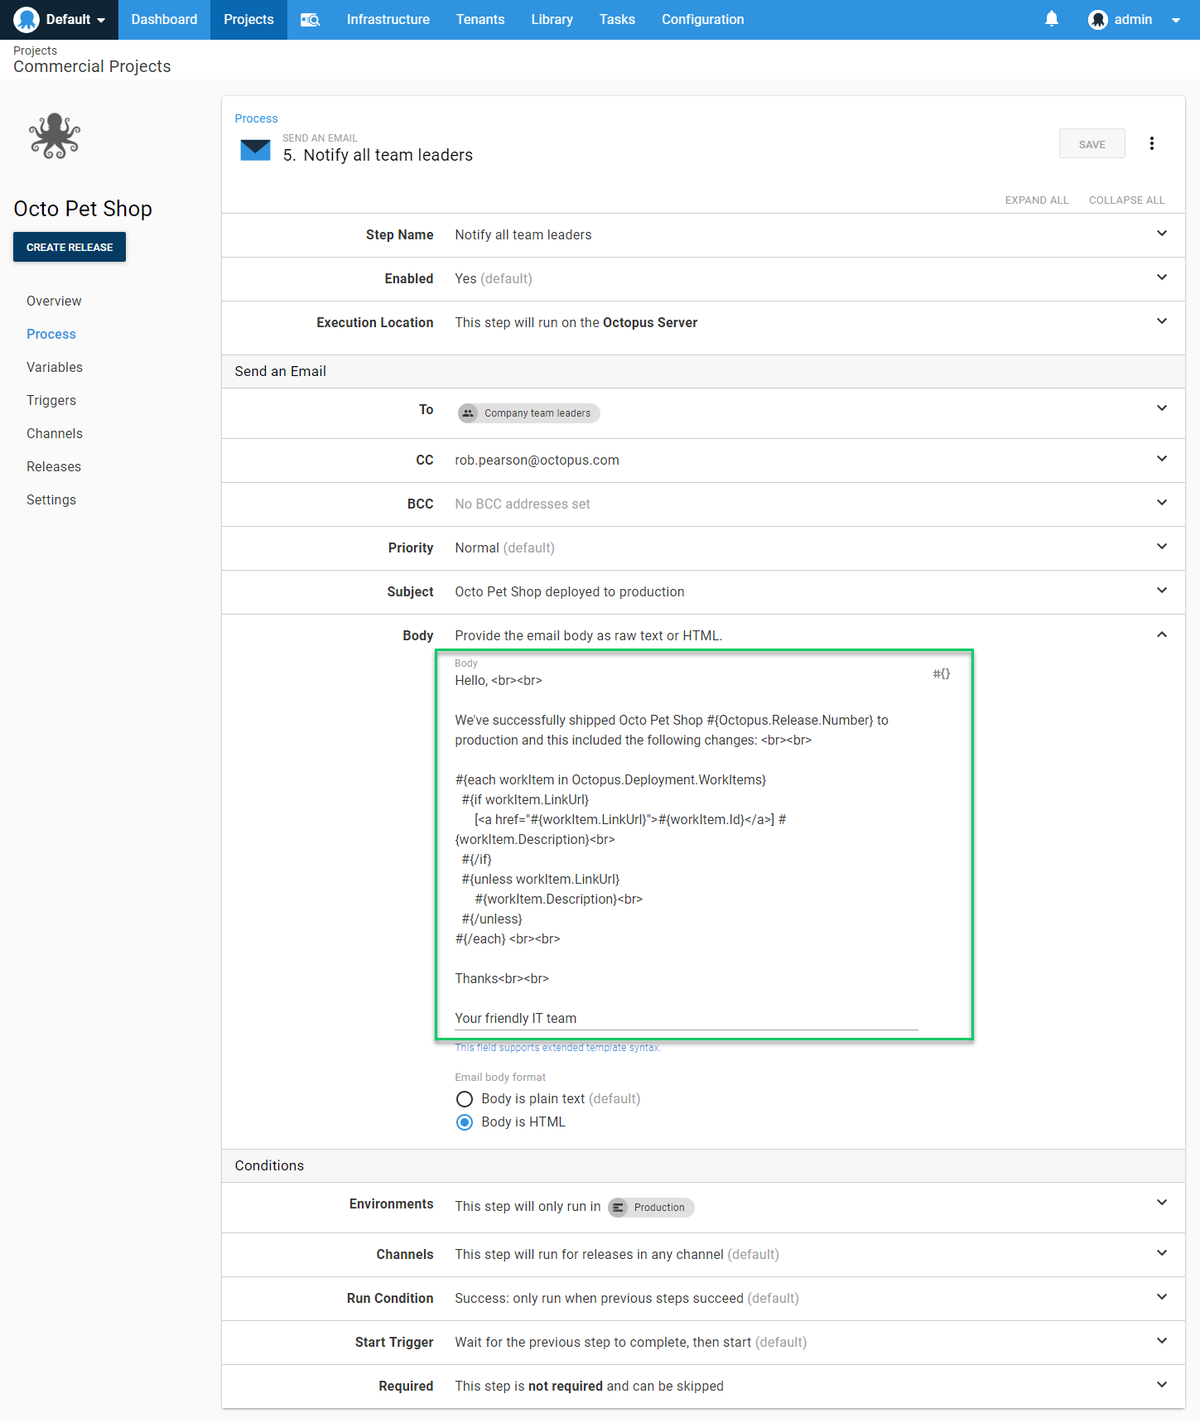Click the Save button
1200x1423 pixels.
pyautogui.click(x=1092, y=144)
